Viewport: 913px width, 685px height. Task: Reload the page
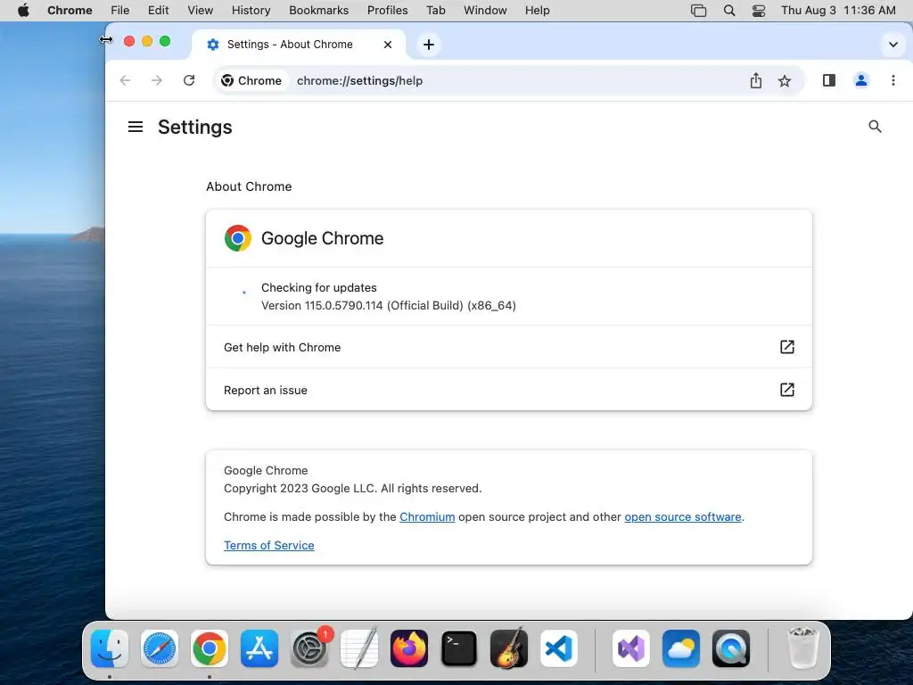(x=189, y=80)
